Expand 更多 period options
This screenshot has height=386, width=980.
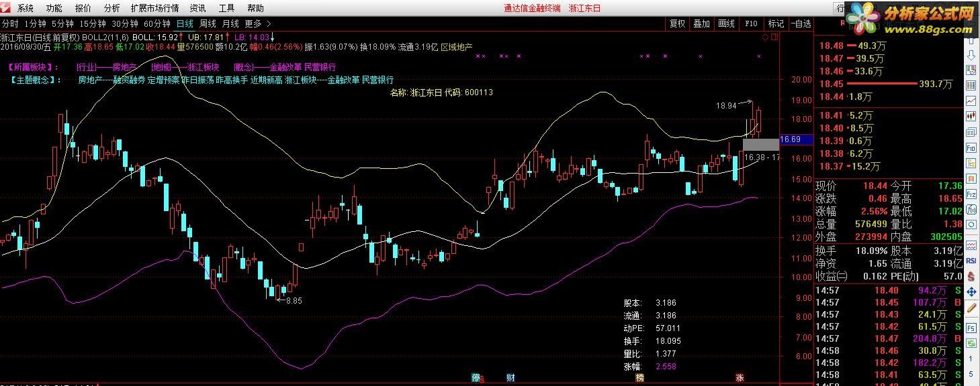pyautogui.click(x=258, y=23)
